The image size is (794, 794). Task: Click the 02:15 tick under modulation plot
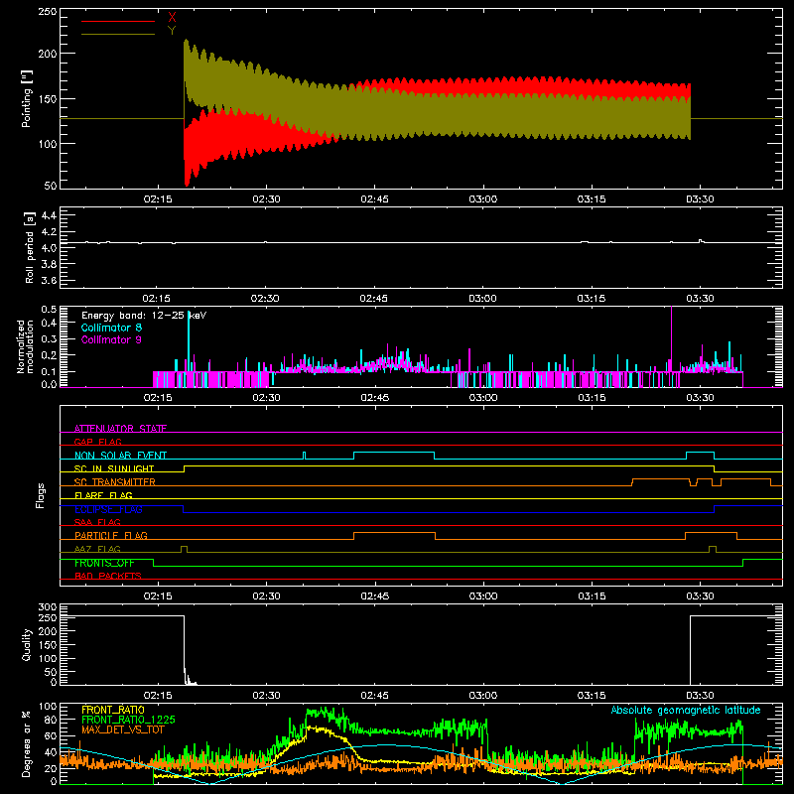tap(158, 398)
